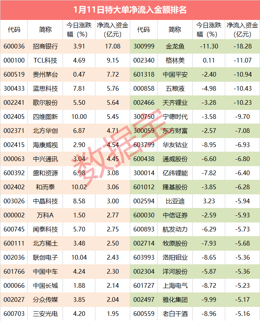
Task: Click the table title 1月11日特大单净流入金额排名
Action: tap(130, 10)
